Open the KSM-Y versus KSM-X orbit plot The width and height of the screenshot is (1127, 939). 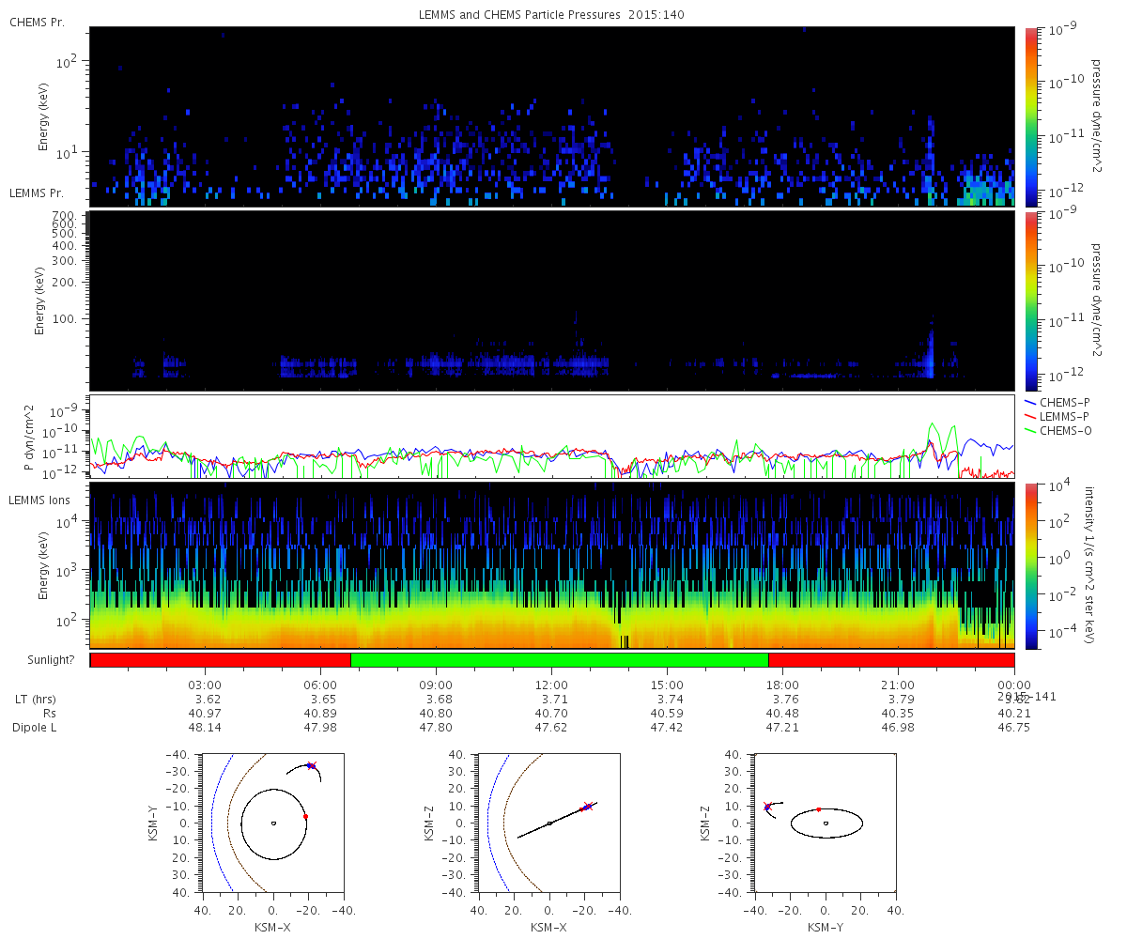pyautogui.click(x=272, y=823)
